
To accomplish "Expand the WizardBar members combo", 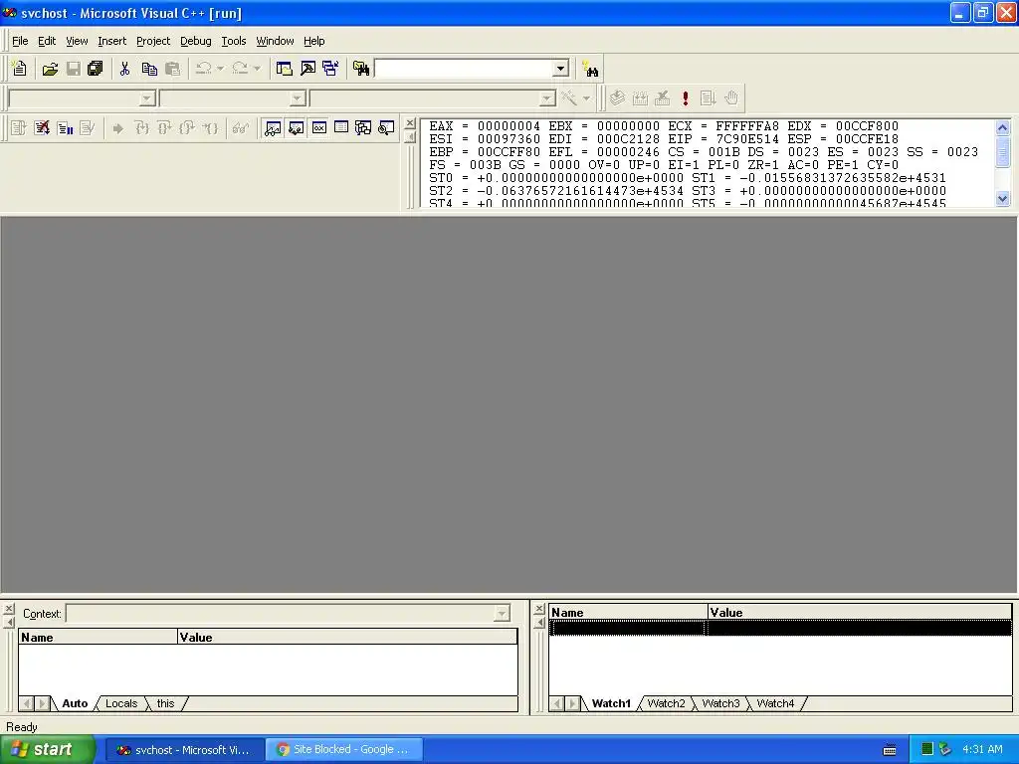I will point(547,98).
